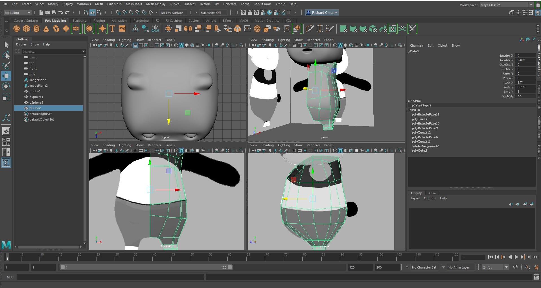This screenshot has width=541, height=288.
Task: Click the SVG import shelf icon
Action: click(x=122, y=29)
